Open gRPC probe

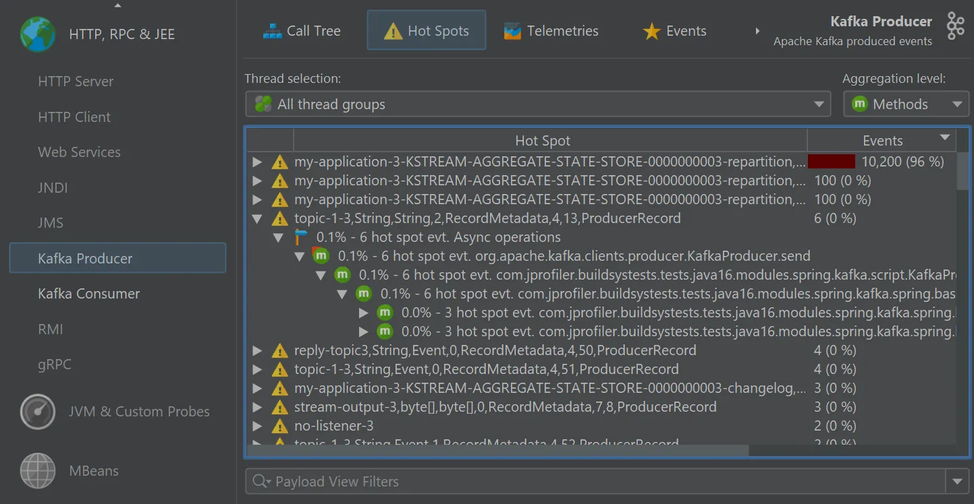point(54,365)
